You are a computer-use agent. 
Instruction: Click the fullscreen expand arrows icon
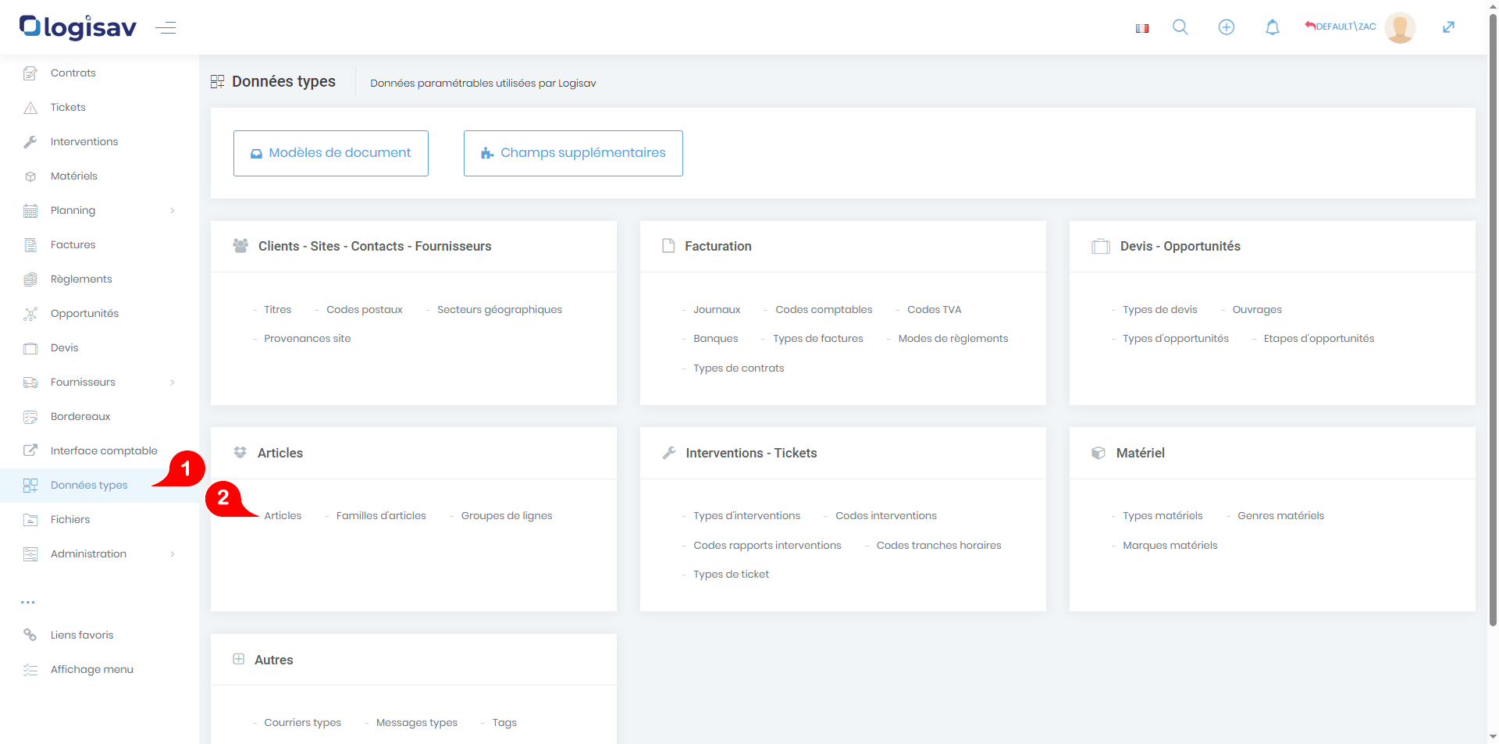(1447, 27)
